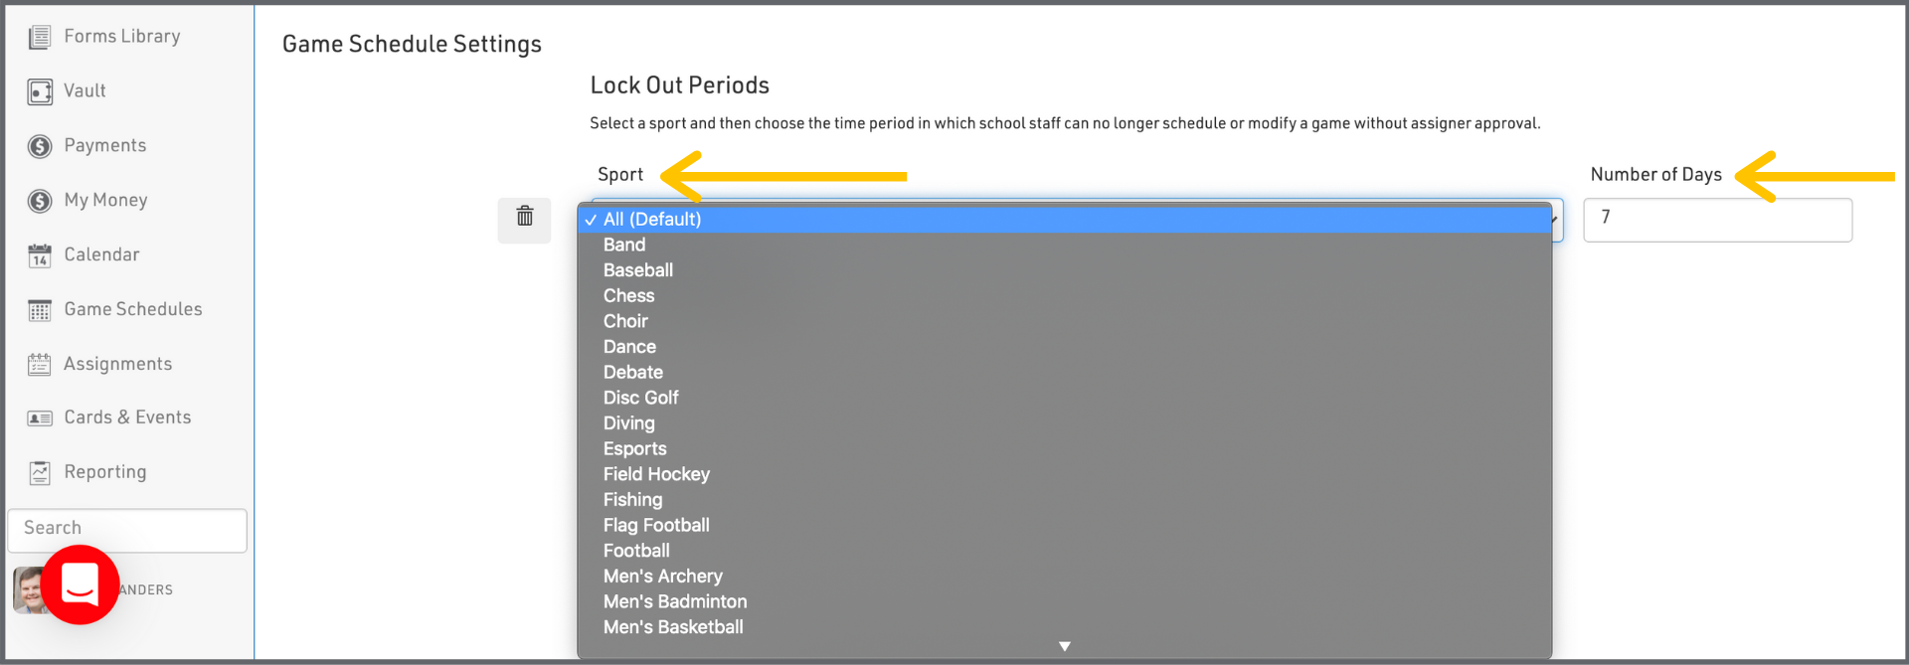Open the Vault icon in sidebar
The height and width of the screenshot is (665, 1909).
[x=40, y=92]
